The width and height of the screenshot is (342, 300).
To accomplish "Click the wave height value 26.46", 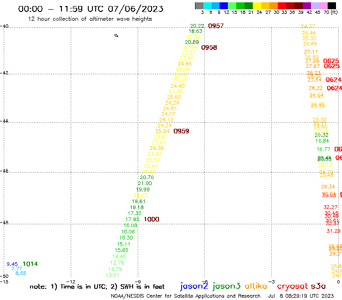I will 309,33.
